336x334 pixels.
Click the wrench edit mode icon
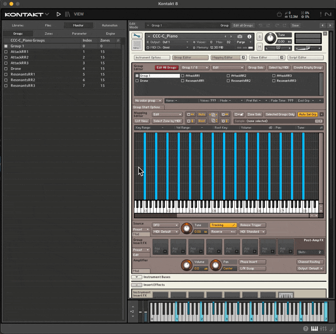[137, 36]
